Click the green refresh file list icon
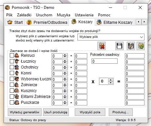This screenshot has width=151, height=126. (141, 46)
